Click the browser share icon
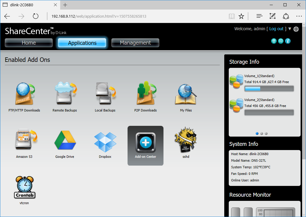 coord(286,16)
